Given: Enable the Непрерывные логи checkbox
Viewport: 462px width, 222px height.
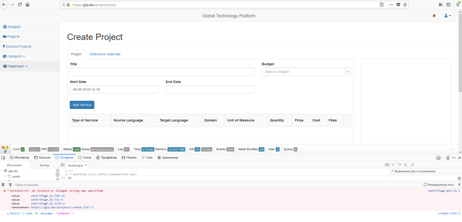Looking at the screenshot, I should click(x=425, y=184).
